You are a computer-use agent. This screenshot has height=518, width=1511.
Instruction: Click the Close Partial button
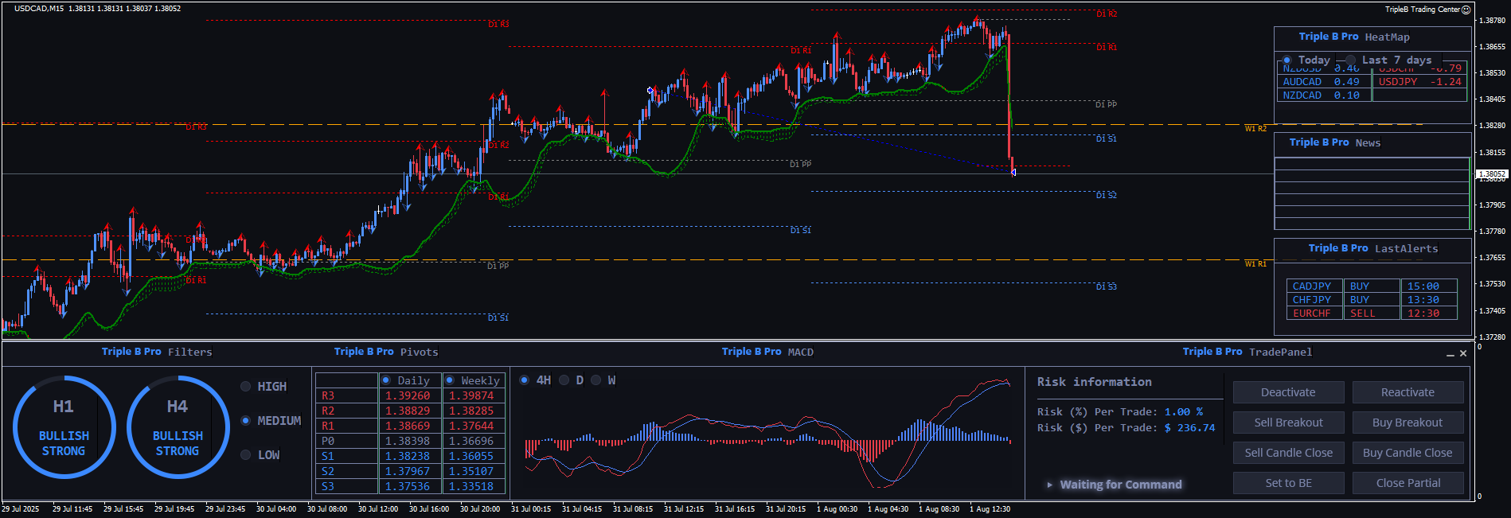[1408, 483]
